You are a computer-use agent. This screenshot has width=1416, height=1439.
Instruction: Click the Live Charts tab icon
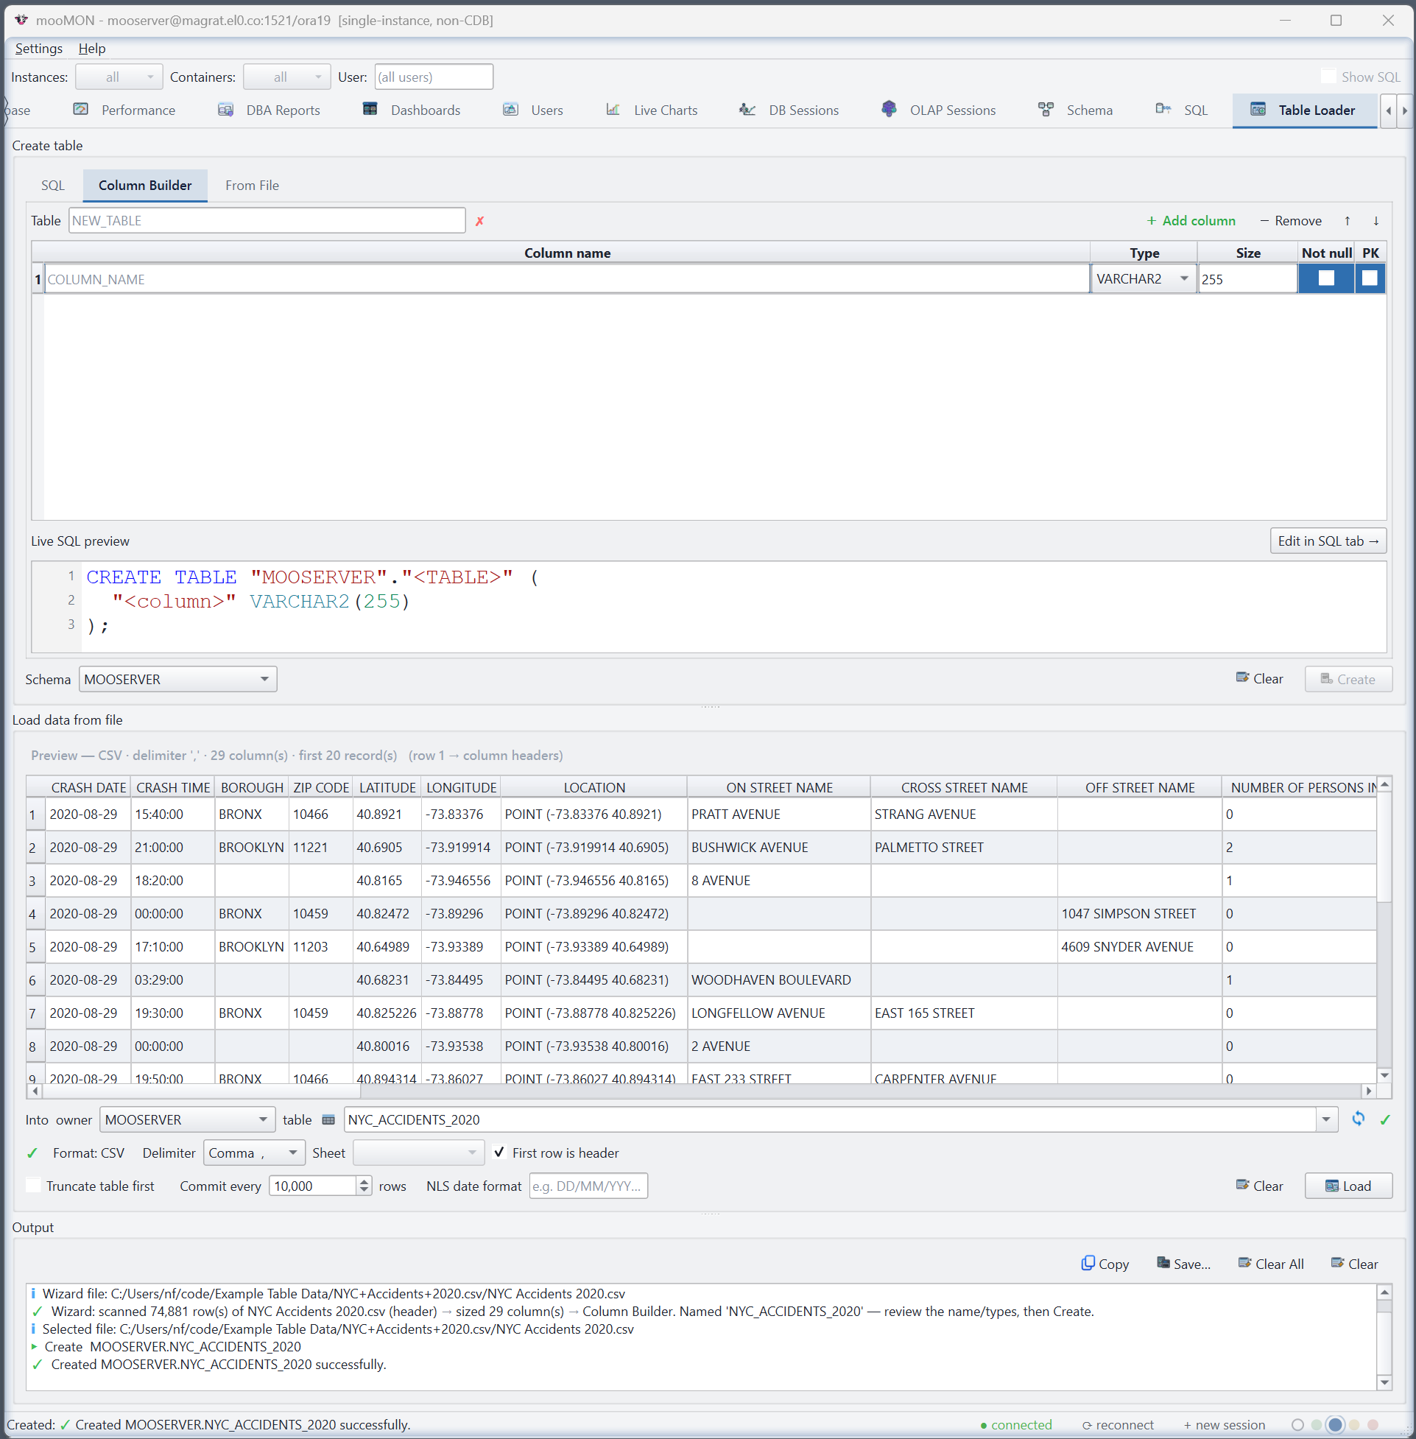613,109
